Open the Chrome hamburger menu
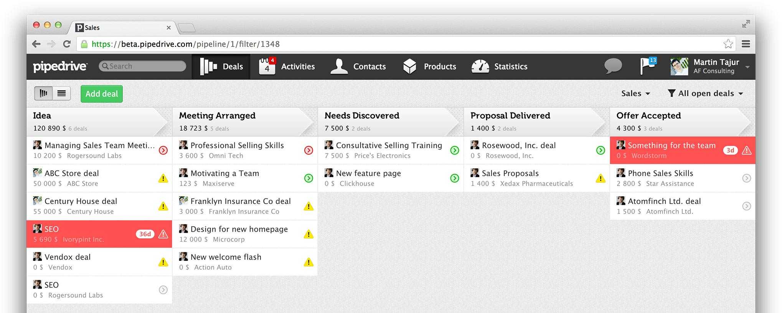782x313 pixels. [746, 44]
